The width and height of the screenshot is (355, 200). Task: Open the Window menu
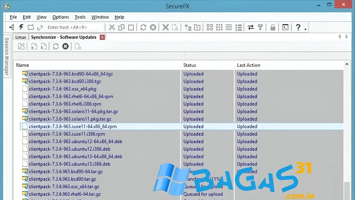pyautogui.click(x=100, y=17)
